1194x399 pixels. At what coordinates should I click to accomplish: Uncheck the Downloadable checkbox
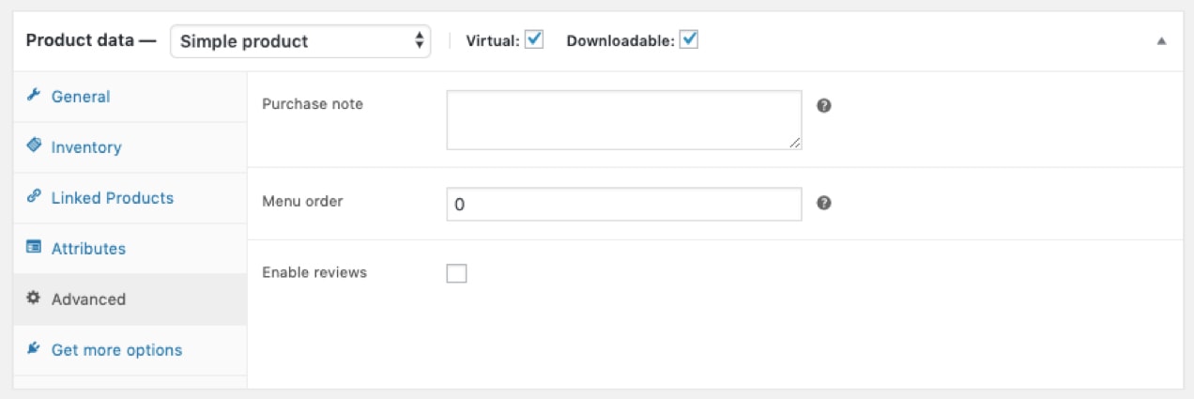(x=689, y=40)
